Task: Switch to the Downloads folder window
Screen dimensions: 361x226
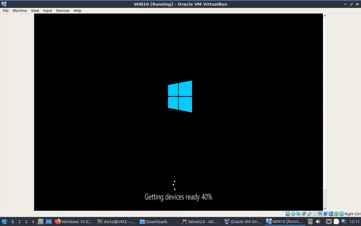Action: pos(159,222)
